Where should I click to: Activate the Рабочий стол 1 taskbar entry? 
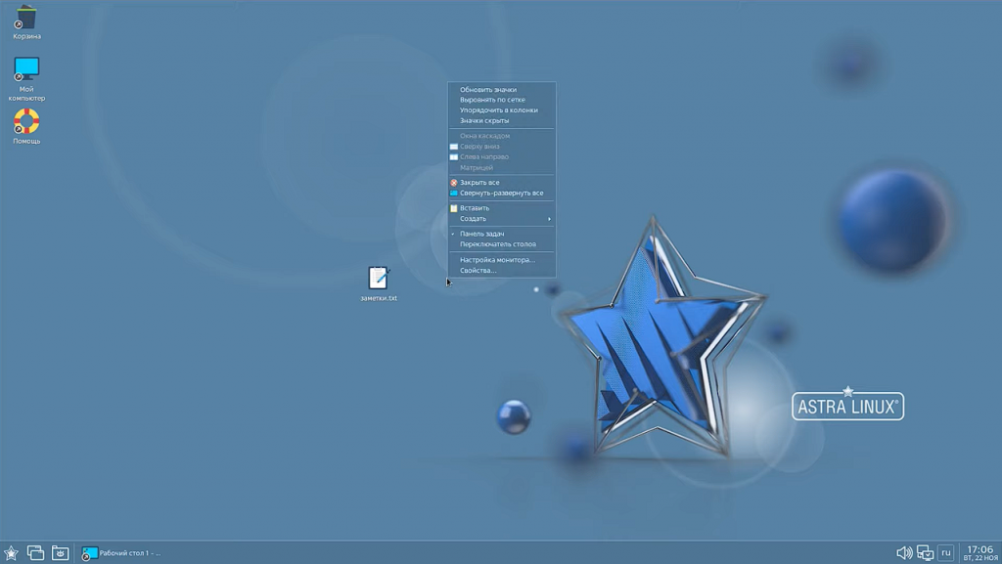pyautogui.click(x=121, y=553)
